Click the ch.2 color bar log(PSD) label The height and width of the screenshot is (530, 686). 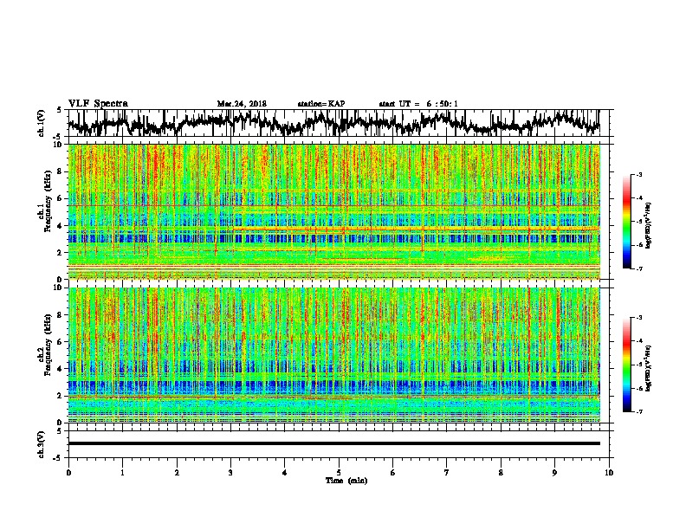pyautogui.click(x=649, y=368)
